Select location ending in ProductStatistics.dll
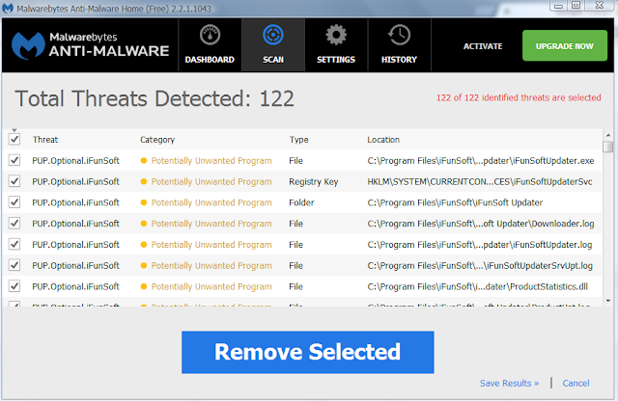The image size is (618, 401). pos(477,286)
